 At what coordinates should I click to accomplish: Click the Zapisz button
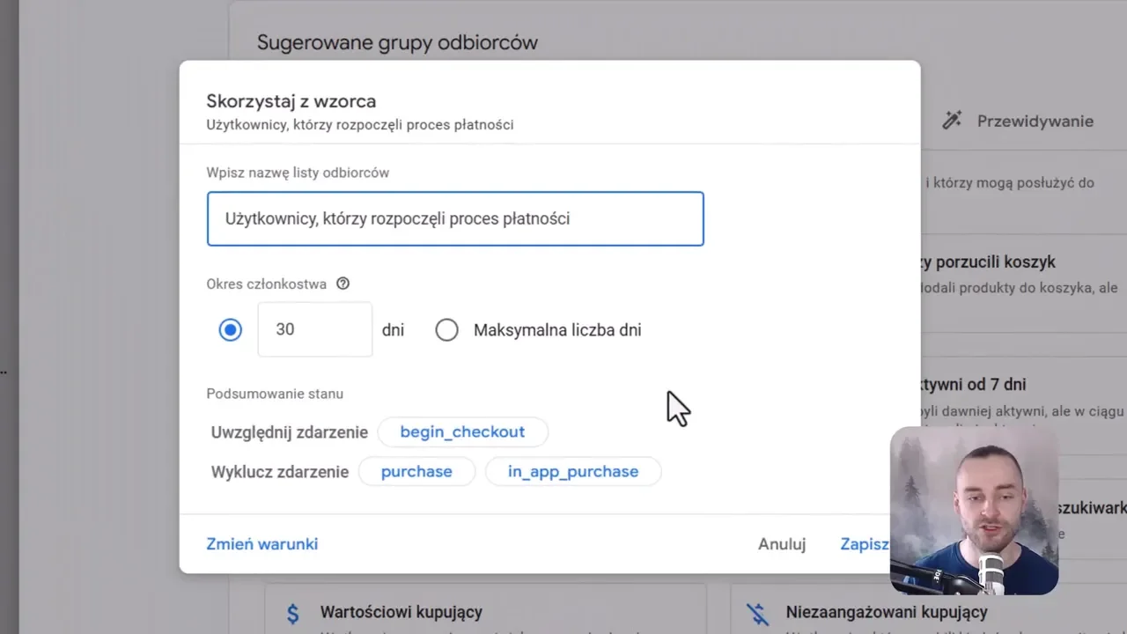click(x=865, y=544)
